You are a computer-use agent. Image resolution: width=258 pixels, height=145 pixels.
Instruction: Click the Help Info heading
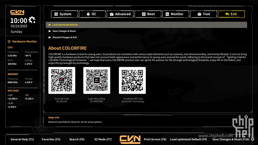(54, 118)
